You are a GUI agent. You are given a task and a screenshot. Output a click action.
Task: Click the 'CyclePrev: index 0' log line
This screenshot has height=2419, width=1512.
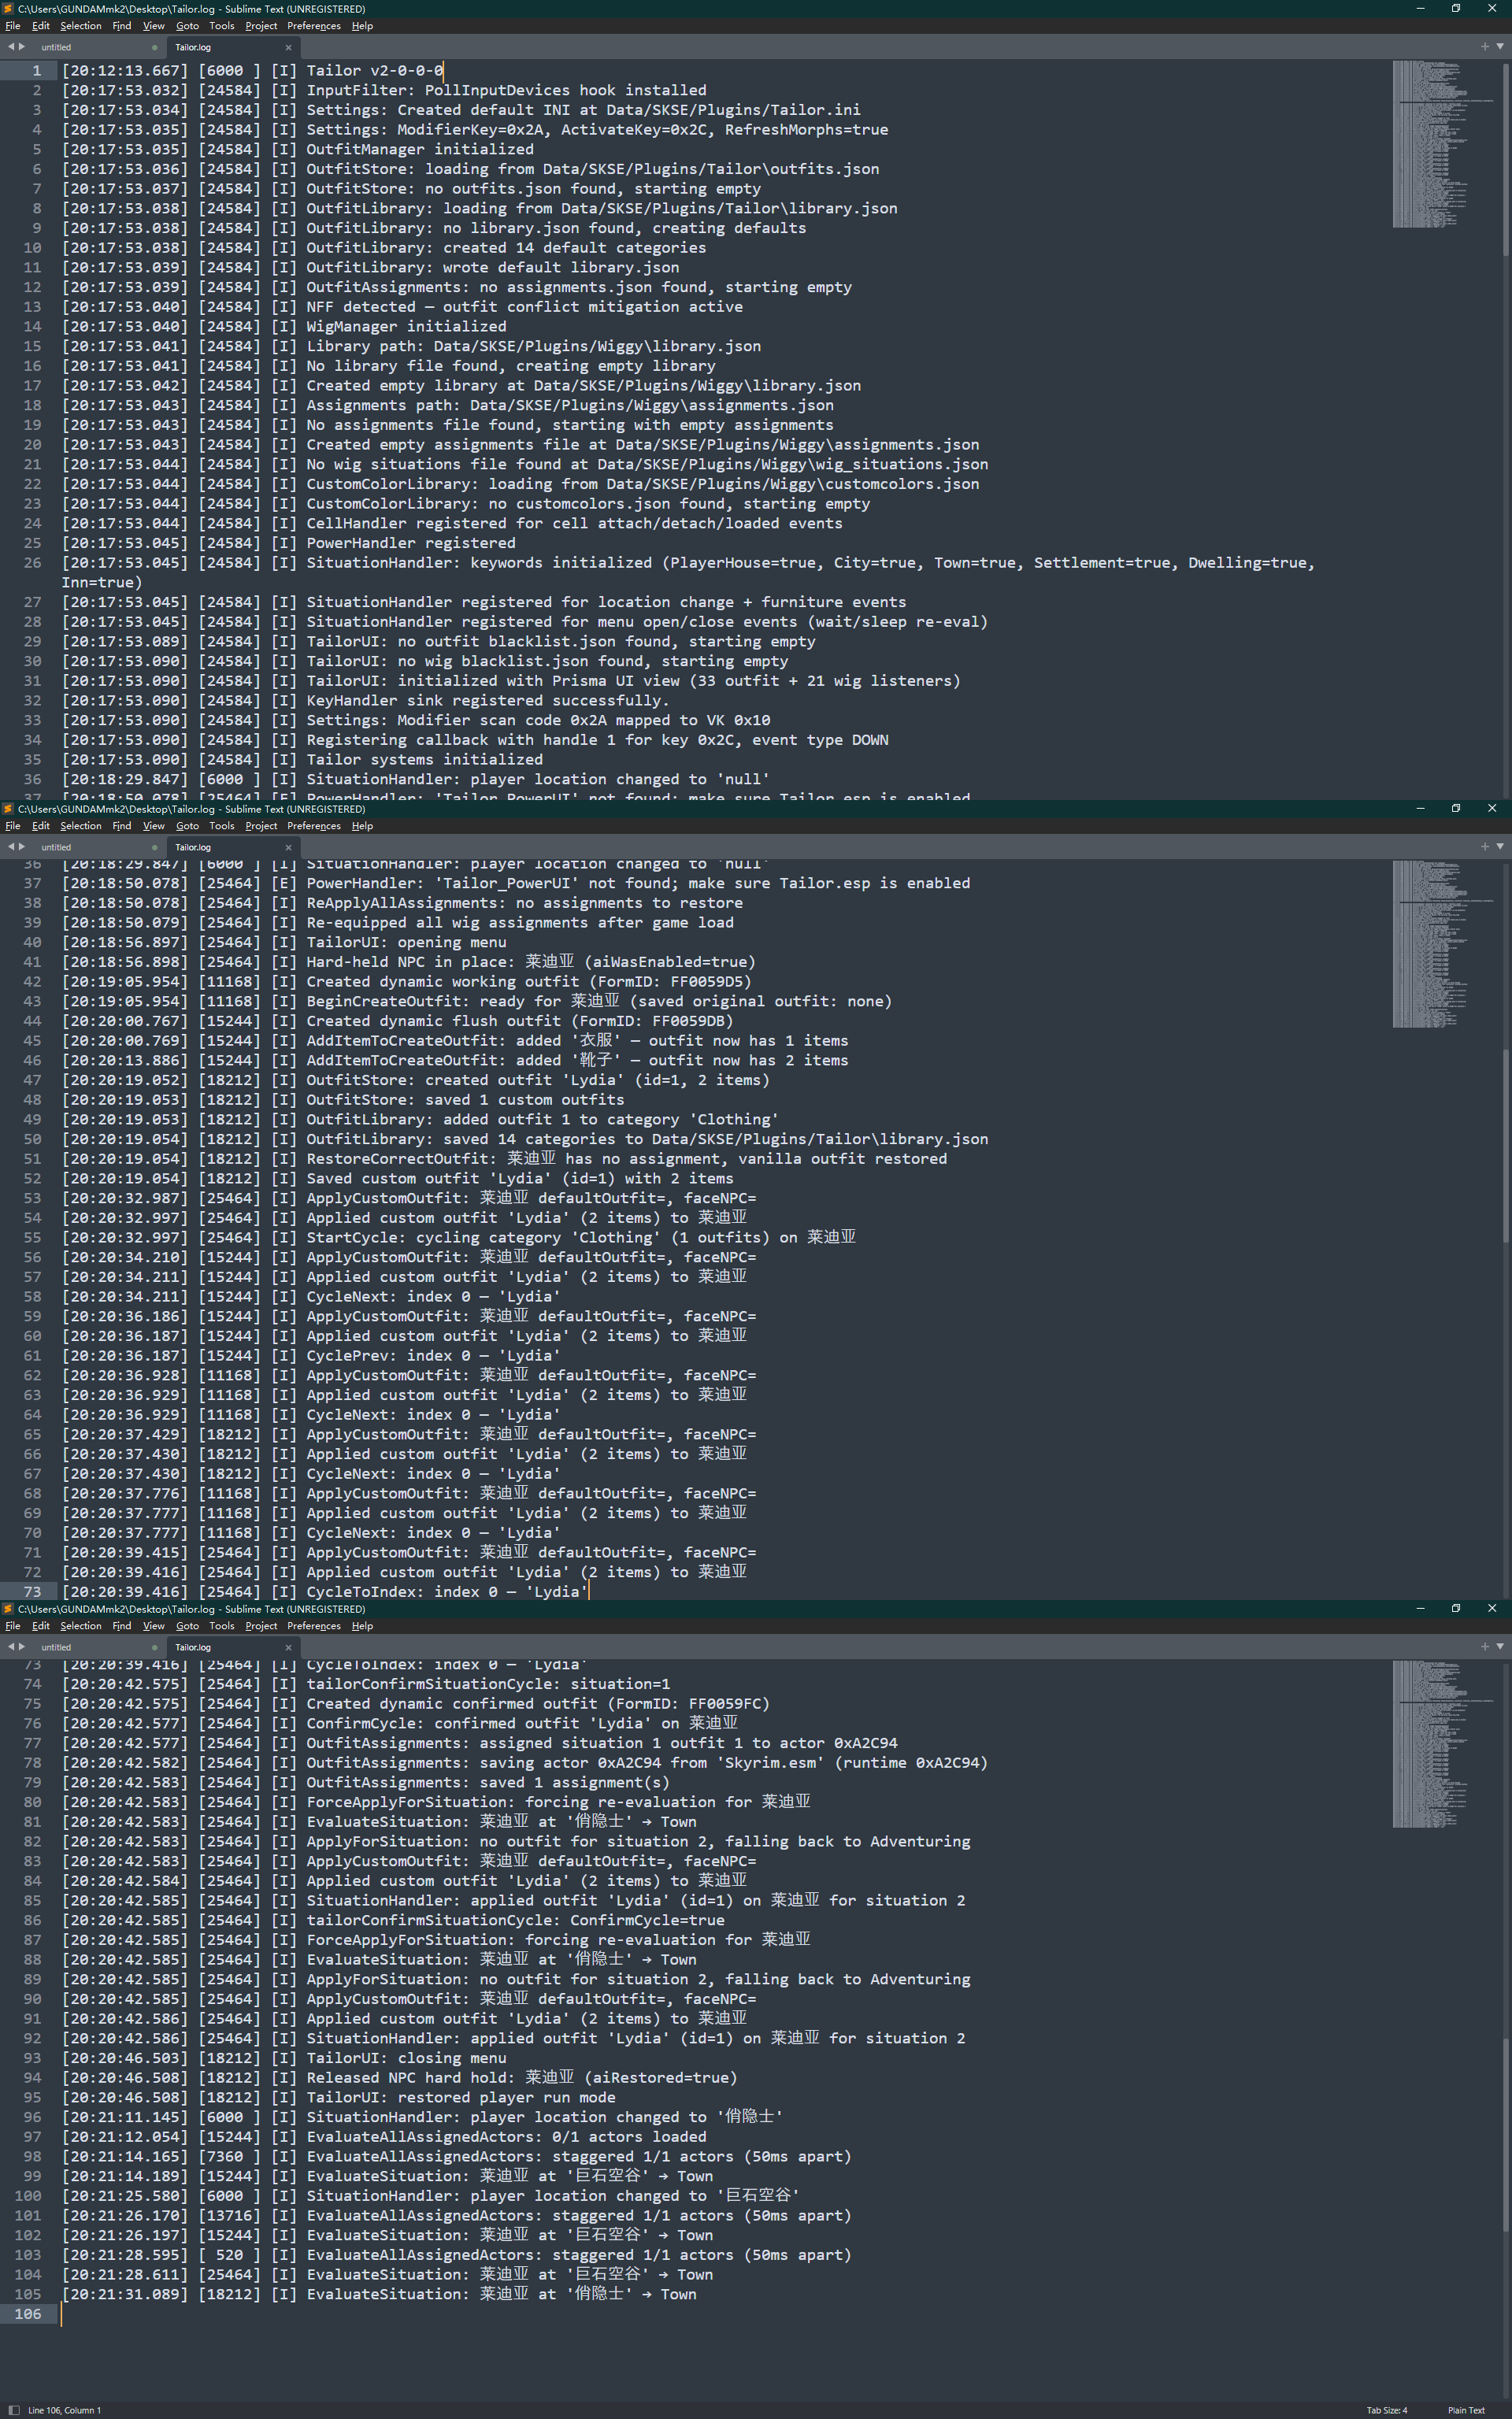[x=311, y=1357]
